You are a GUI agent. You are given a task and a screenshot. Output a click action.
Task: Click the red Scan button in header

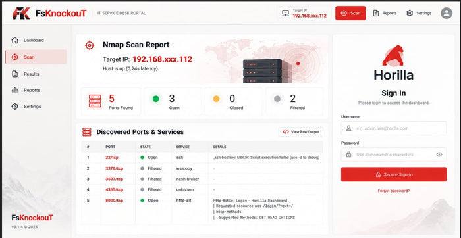click(350, 13)
